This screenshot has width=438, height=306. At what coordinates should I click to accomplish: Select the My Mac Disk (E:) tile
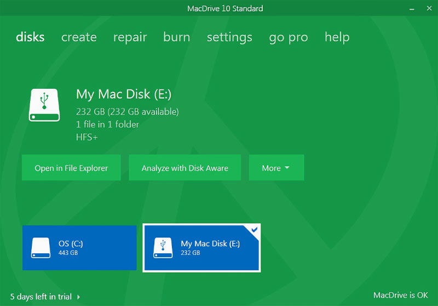click(201, 248)
